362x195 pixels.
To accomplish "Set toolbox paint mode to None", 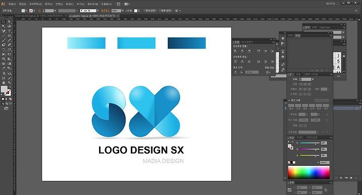I will click(x=10, y=99).
